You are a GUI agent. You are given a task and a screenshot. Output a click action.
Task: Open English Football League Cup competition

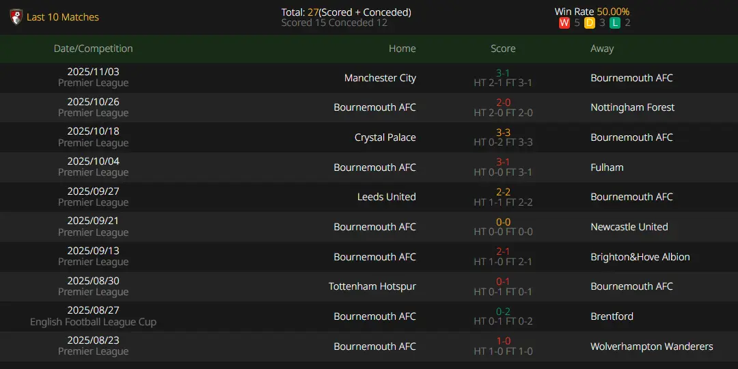tap(93, 322)
